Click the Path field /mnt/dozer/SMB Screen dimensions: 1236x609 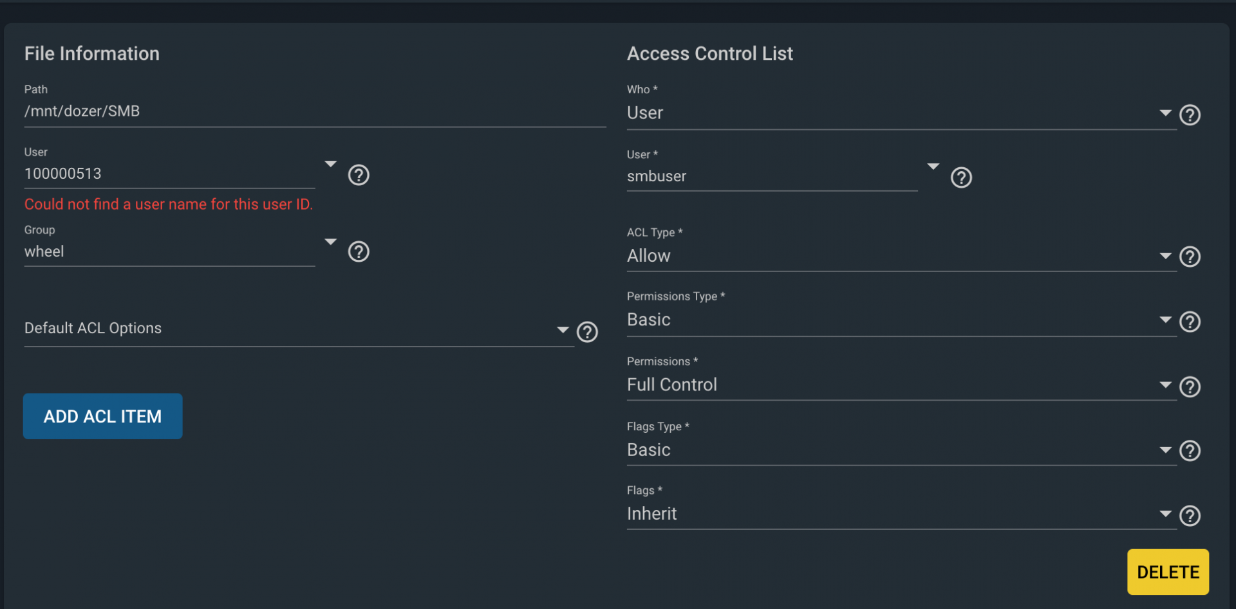click(315, 111)
